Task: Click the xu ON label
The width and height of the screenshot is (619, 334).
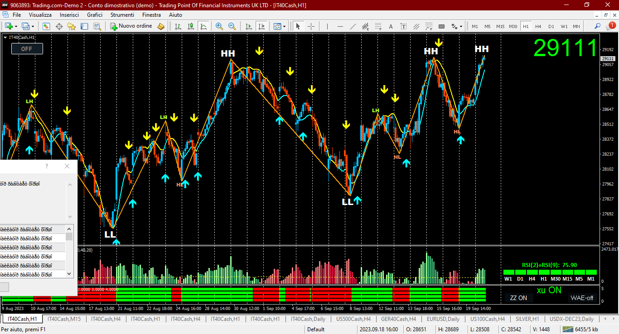Action: pyautogui.click(x=549, y=291)
